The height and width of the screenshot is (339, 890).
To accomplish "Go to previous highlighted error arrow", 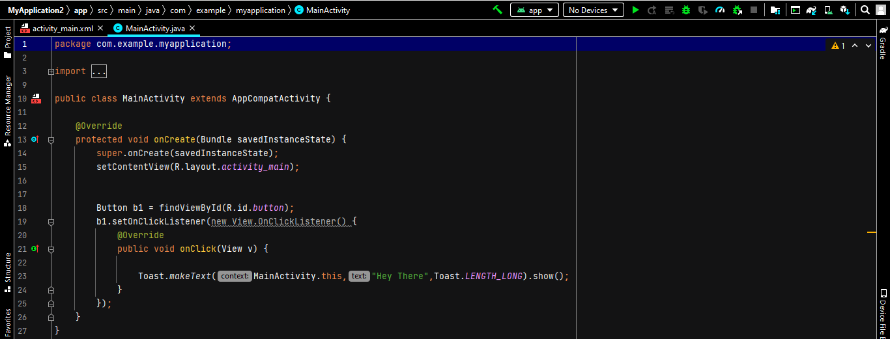I will 854,46.
